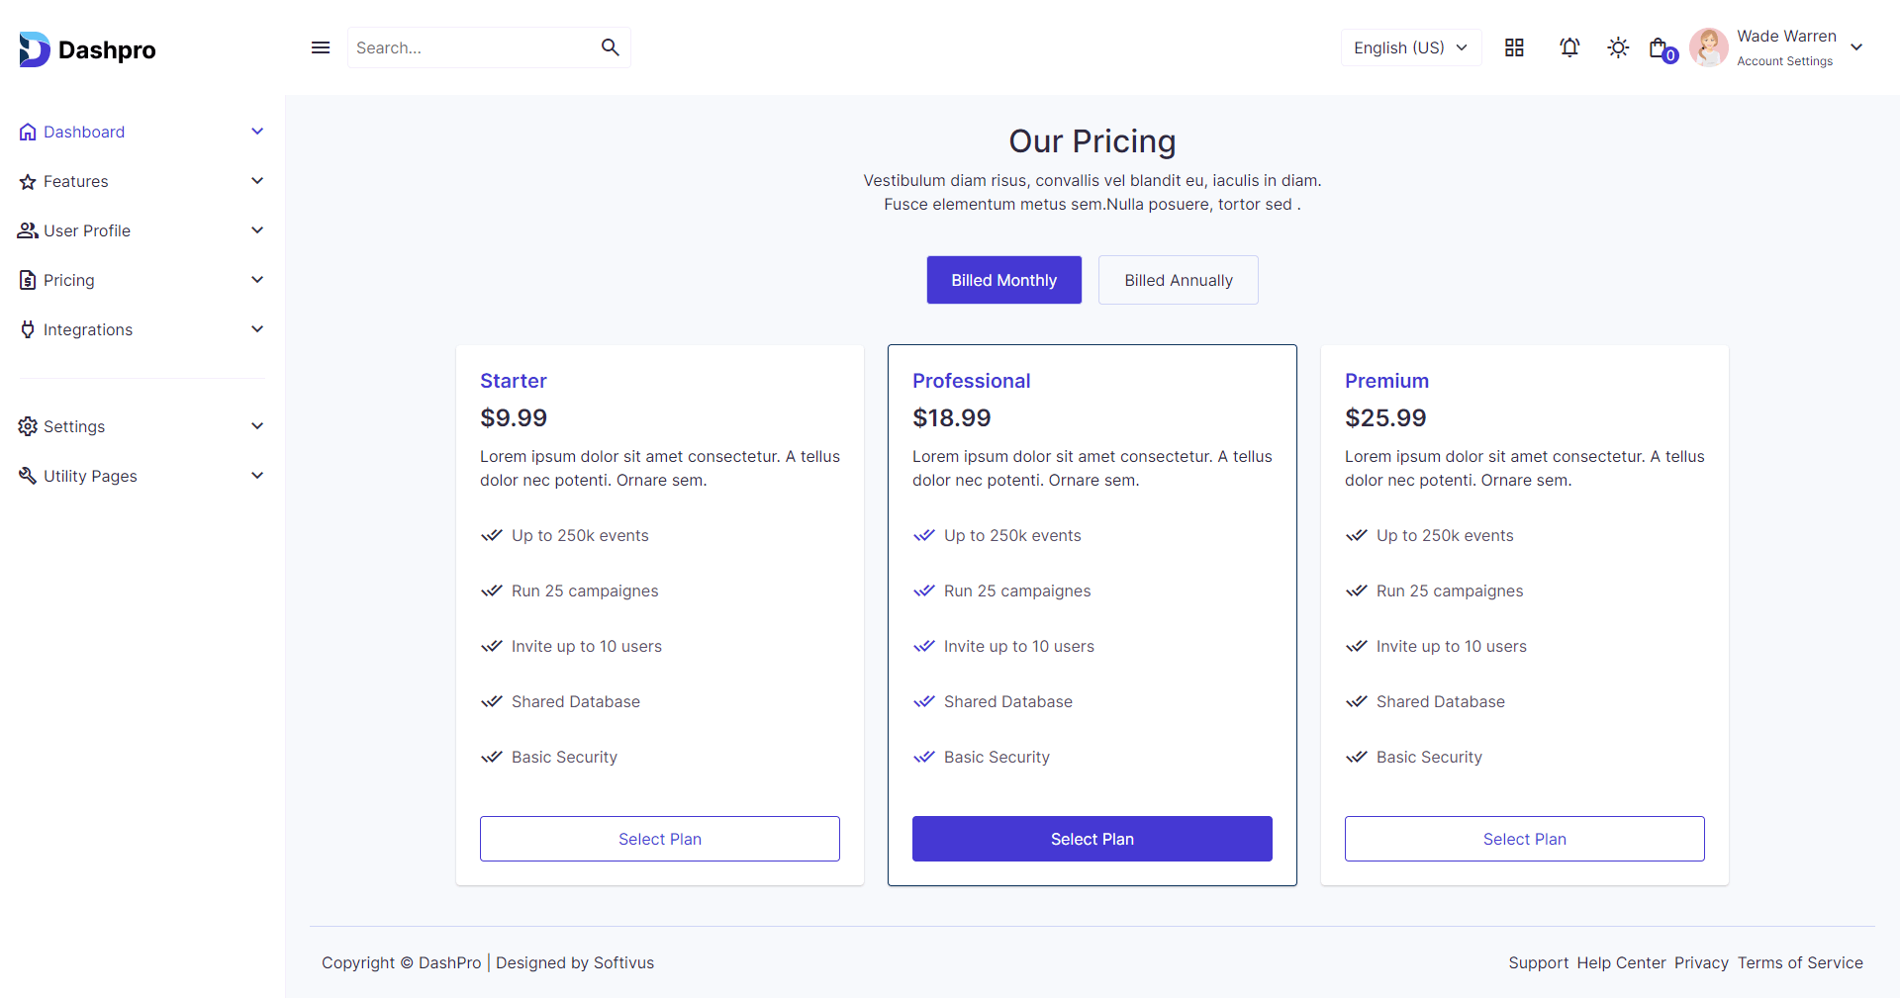Select the Professional plan

coord(1092,839)
